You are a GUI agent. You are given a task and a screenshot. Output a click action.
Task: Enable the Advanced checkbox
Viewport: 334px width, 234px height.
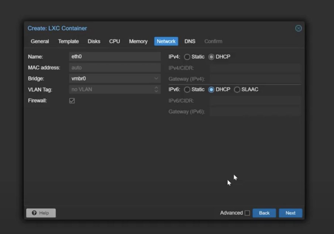click(247, 213)
